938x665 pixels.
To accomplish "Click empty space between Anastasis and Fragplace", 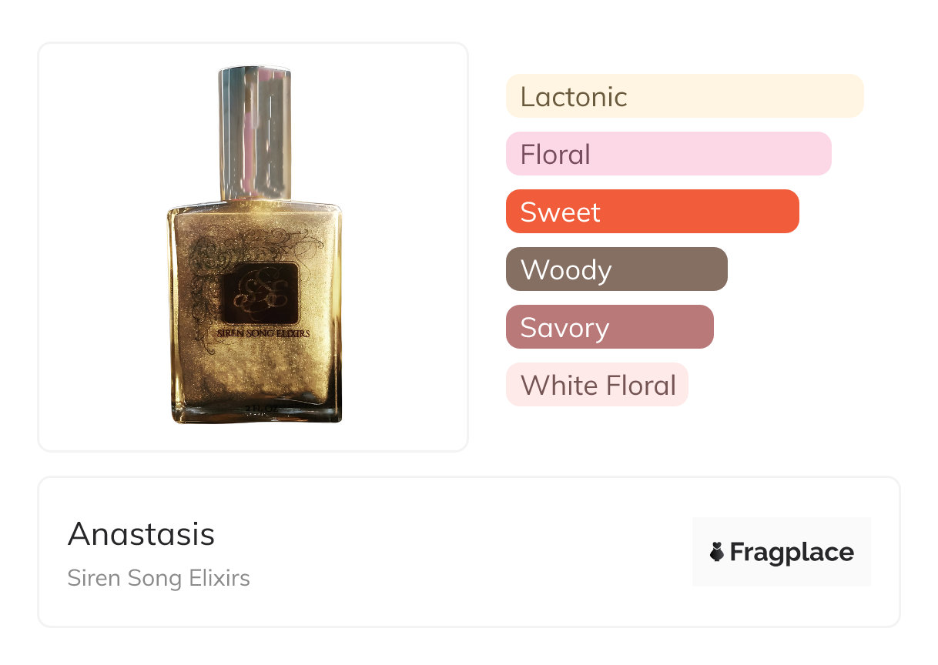I will click(462, 552).
